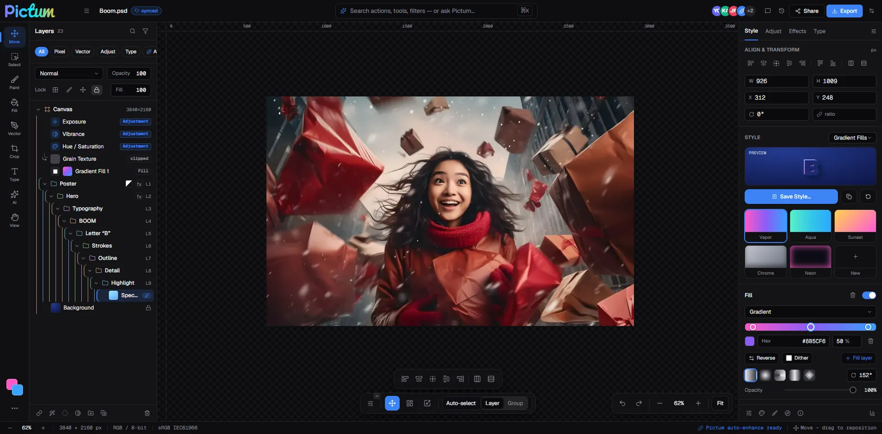
Task: Select Group in Auto-select toggle
Action: (x=515, y=403)
